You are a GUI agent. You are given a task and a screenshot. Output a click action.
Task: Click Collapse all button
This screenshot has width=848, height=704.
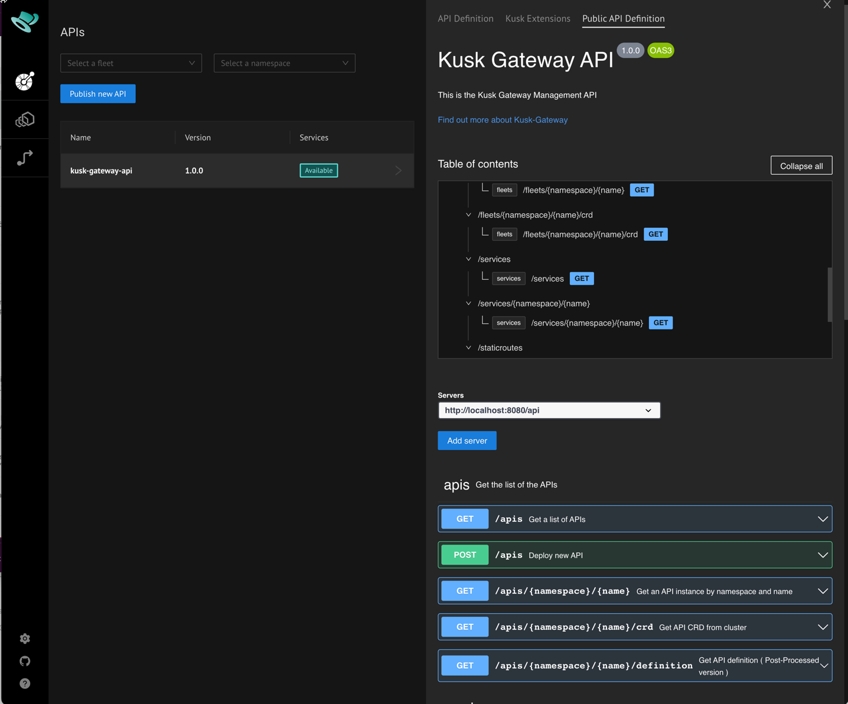tap(801, 166)
